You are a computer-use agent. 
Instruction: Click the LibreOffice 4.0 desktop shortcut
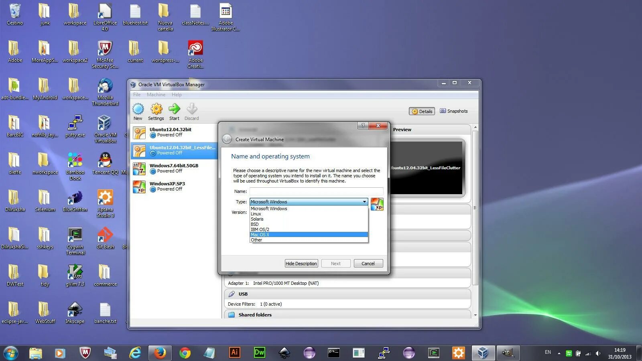105,17
